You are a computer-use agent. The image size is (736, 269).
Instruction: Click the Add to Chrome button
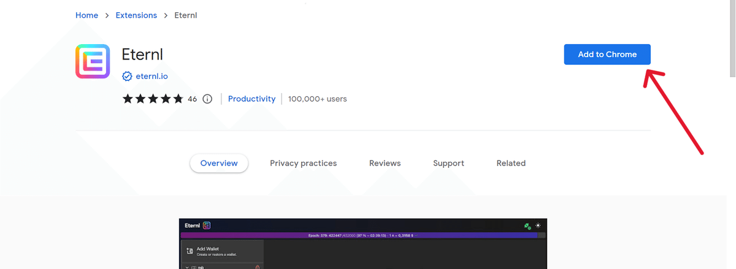(607, 55)
